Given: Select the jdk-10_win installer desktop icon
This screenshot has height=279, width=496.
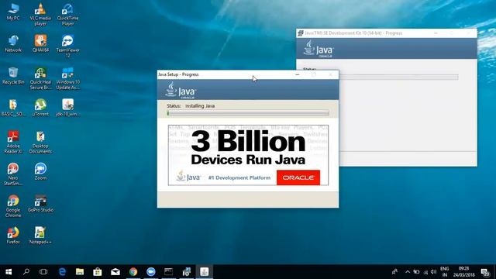Looking at the screenshot, I should click(67, 108).
